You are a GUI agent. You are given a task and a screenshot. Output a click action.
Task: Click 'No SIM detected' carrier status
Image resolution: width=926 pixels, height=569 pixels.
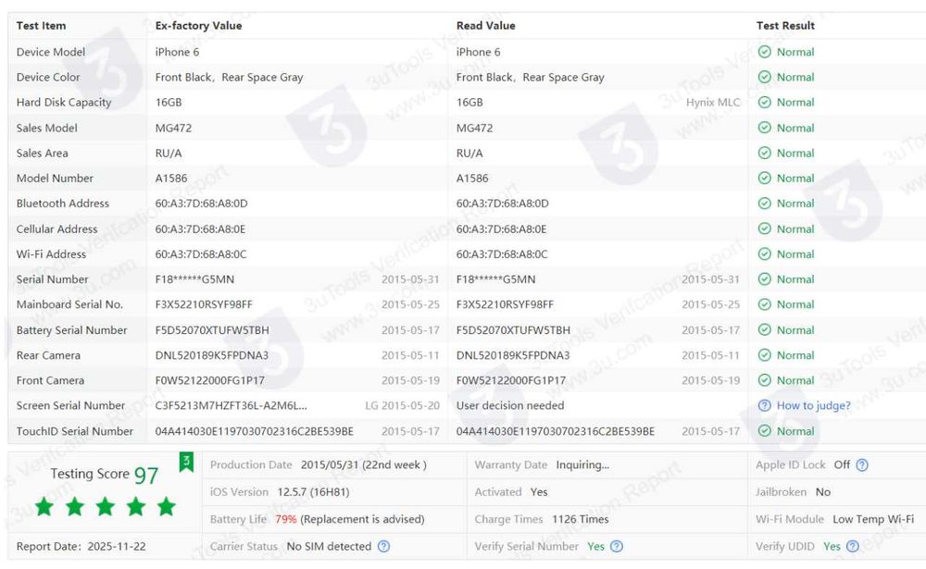pos(329,547)
